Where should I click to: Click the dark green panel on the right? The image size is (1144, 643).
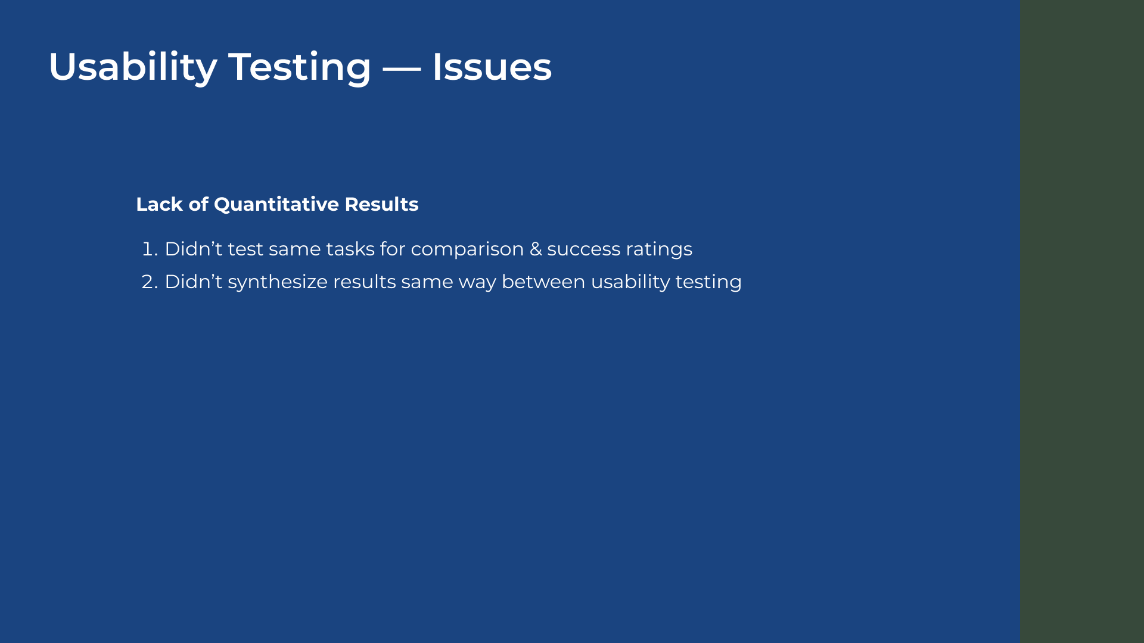1081,321
